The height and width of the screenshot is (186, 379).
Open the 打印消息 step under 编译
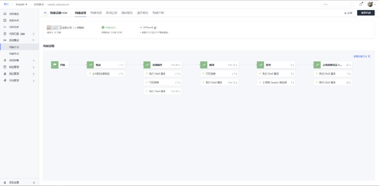click(220, 74)
